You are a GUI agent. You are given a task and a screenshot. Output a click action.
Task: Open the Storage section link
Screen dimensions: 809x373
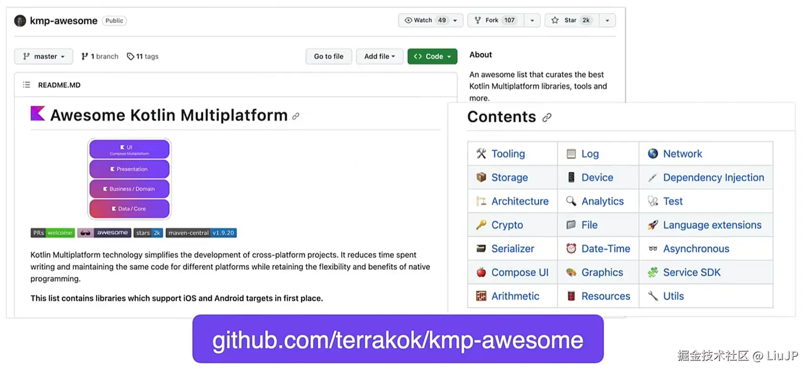pos(510,177)
